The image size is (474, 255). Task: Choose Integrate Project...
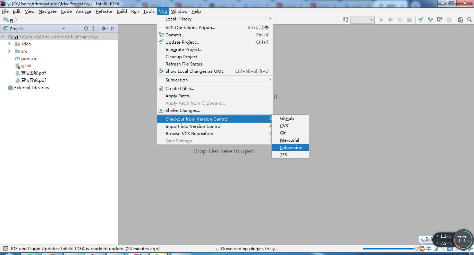[215, 50]
